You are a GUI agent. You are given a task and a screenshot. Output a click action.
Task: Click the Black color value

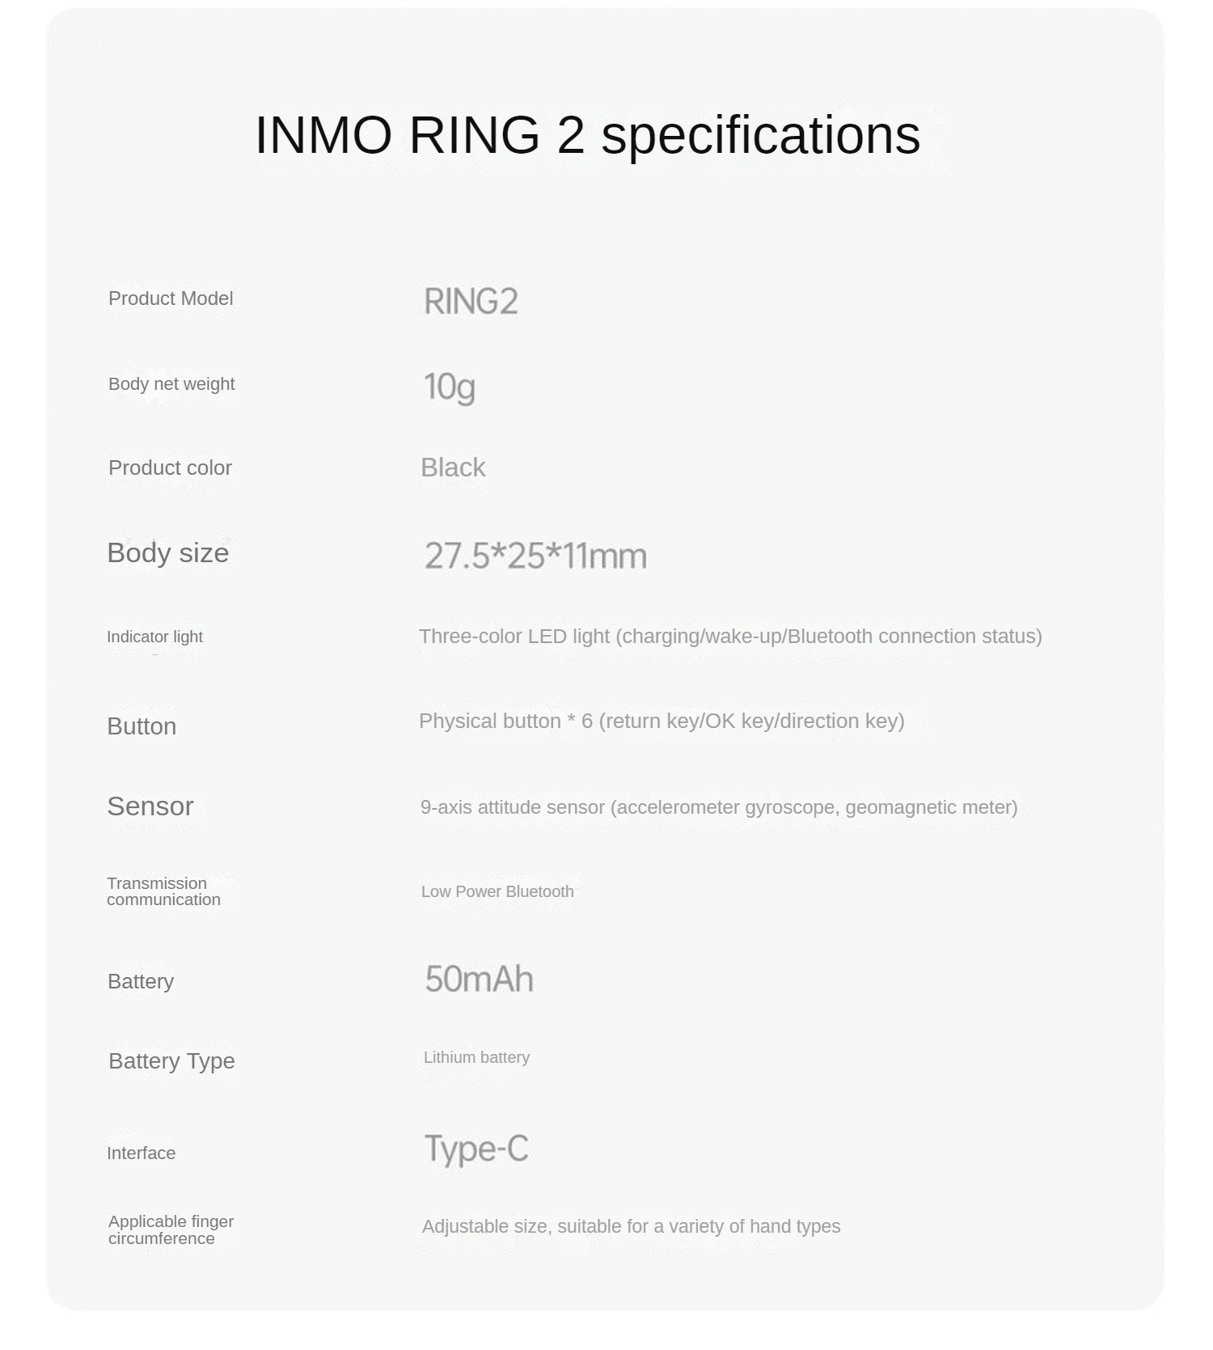(x=453, y=468)
